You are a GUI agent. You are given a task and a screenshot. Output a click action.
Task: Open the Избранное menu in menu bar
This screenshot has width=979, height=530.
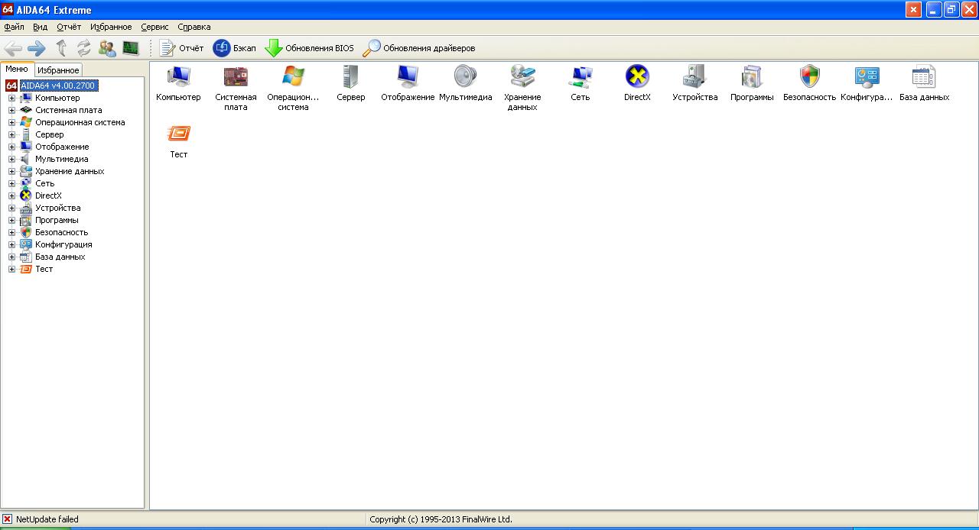click(111, 27)
